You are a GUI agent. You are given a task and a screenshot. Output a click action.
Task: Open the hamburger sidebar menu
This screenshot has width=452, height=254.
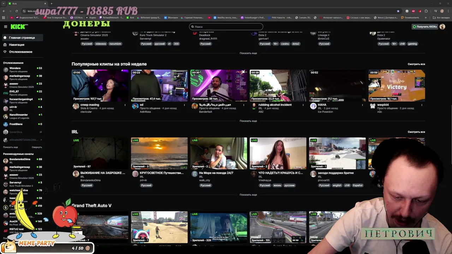tap(5, 27)
